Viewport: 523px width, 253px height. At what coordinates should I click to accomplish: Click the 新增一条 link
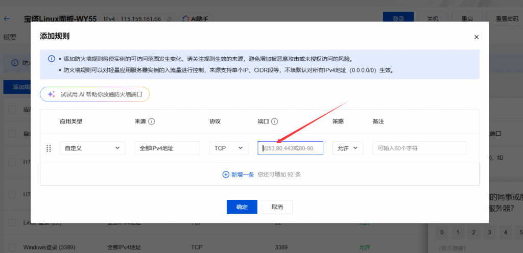(x=243, y=174)
